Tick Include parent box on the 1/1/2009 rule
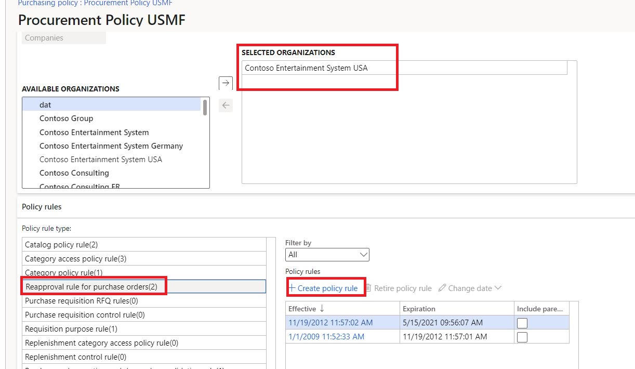The image size is (635, 369). [x=522, y=337]
